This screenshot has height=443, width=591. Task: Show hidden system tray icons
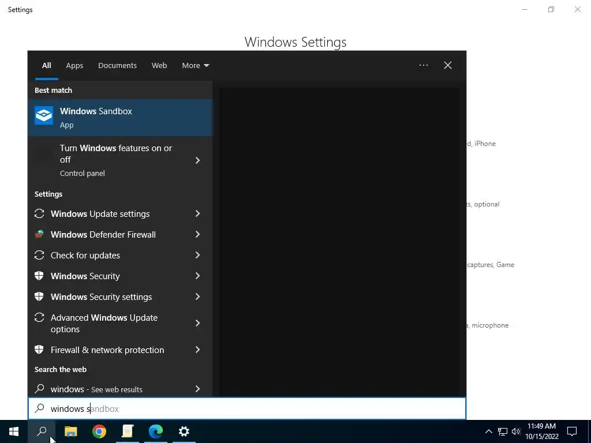(488, 431)
